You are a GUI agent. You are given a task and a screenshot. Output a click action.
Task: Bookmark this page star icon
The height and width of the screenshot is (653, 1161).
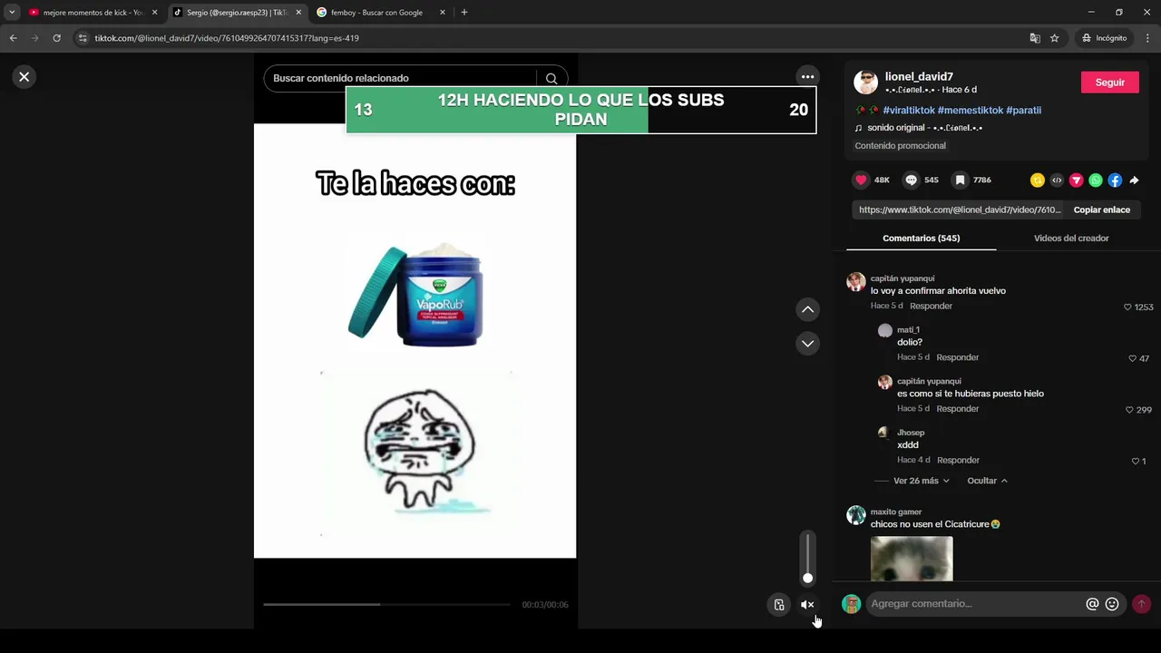1055,38
